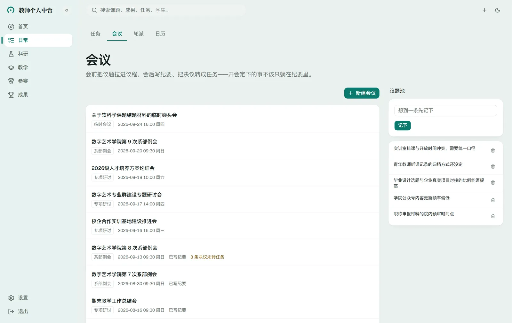The image size is (512, 323).
Task: Click the 议题池 heading
Action: (x=397, y=91)
